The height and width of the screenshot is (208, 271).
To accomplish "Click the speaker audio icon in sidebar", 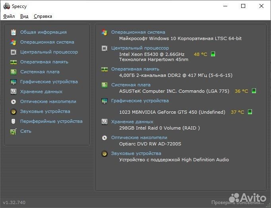I will pos(14,112).
